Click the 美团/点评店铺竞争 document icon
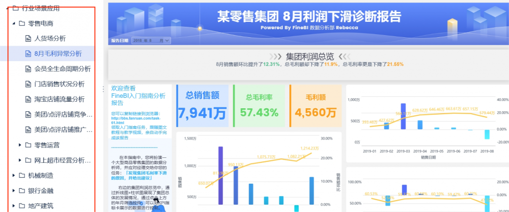509x212 pixels. (28, 114)
